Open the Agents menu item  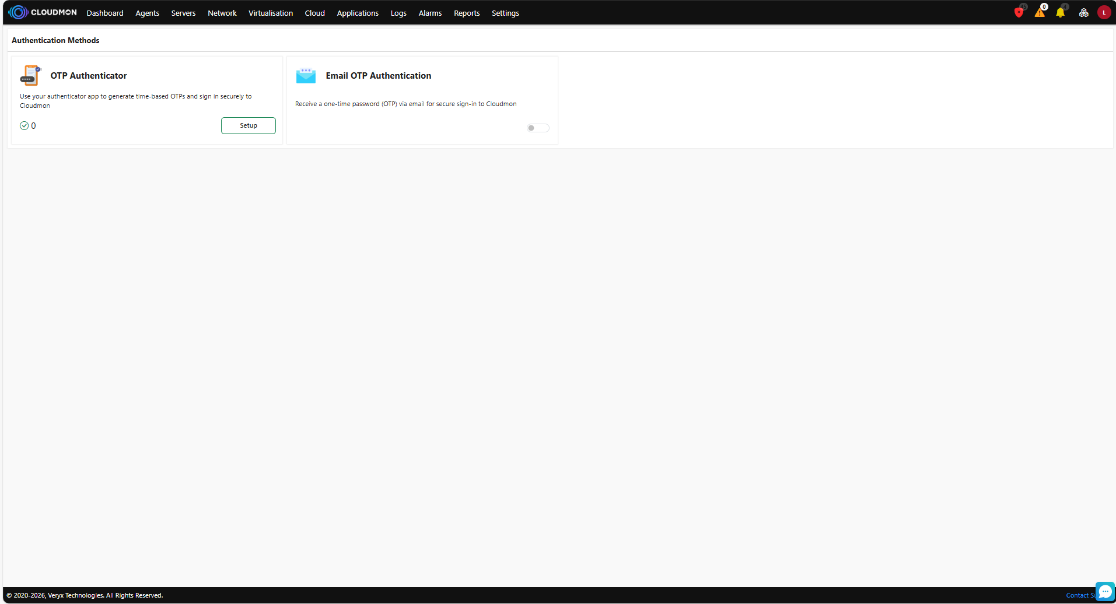pos(147,13)
